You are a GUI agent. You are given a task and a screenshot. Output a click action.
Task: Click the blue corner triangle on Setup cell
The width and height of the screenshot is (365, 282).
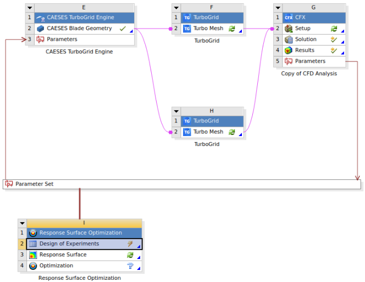pyautogui.click(x=342, y=31)
